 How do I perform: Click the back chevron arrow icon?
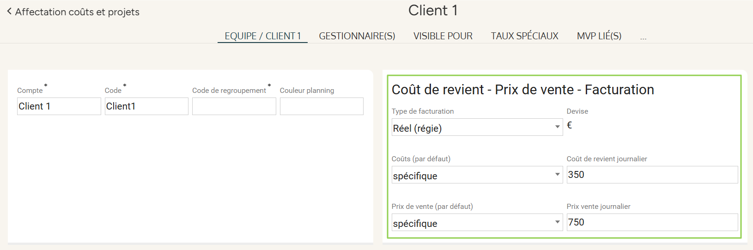point(9,12)
